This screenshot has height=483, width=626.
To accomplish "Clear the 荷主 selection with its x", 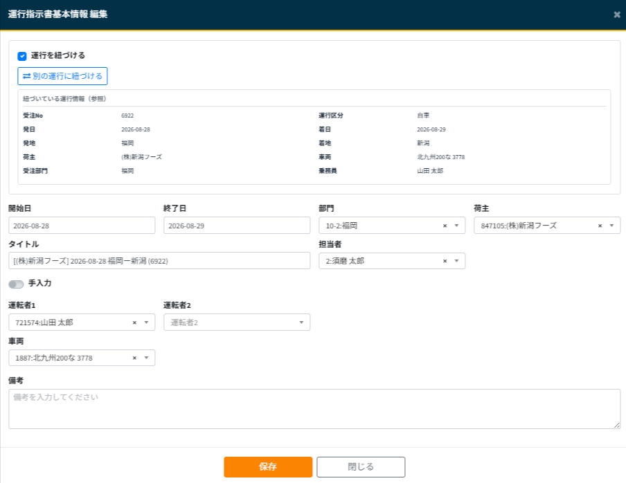I will [600, 226].
